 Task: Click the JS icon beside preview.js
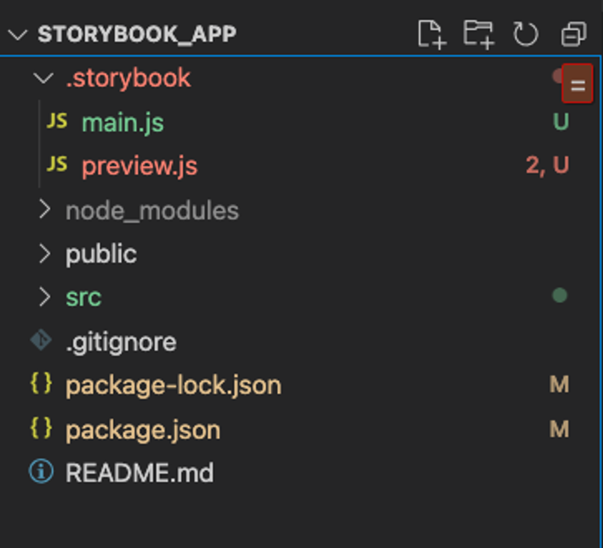pos(57,164)
